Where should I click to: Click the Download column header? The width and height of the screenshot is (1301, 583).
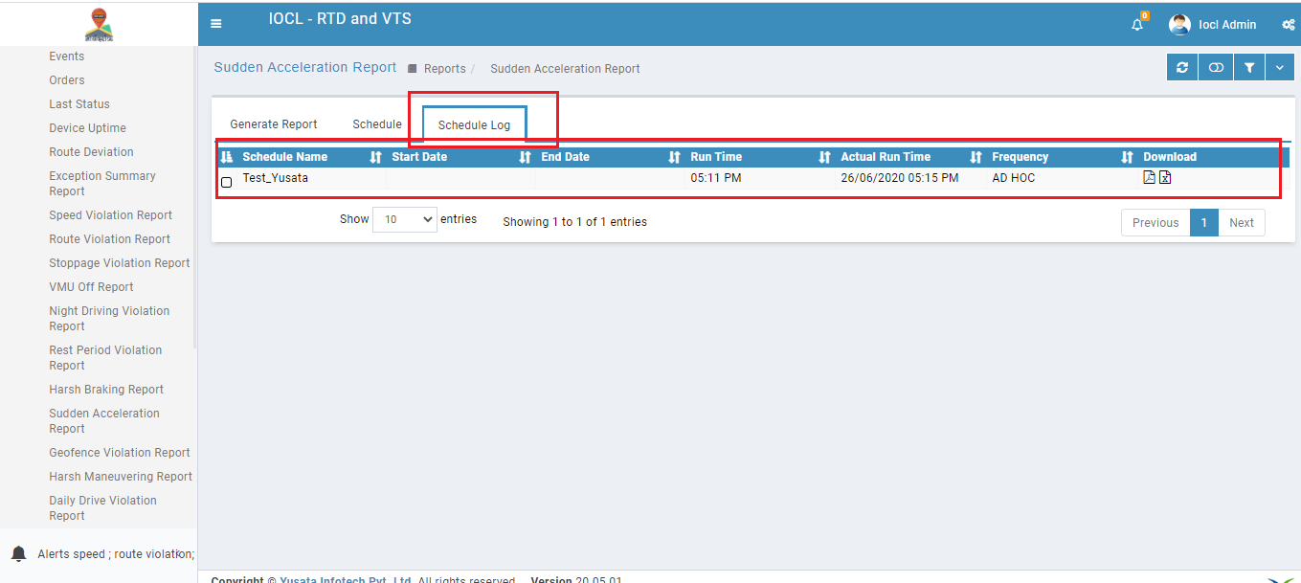pyautogui.click(x=1170, y=157)
